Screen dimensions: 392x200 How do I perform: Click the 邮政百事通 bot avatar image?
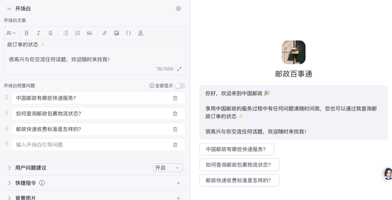[x=294, y=52]
